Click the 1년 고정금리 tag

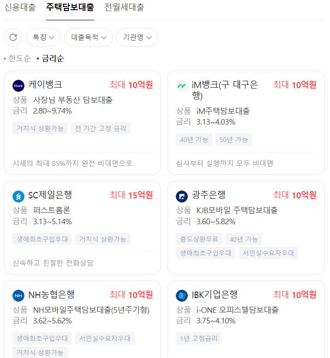coord(198,339)
